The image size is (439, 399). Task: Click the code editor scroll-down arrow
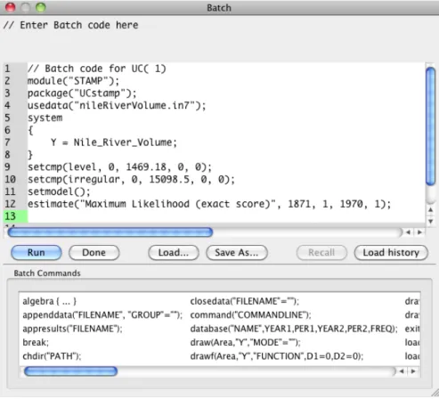point(430,222)
